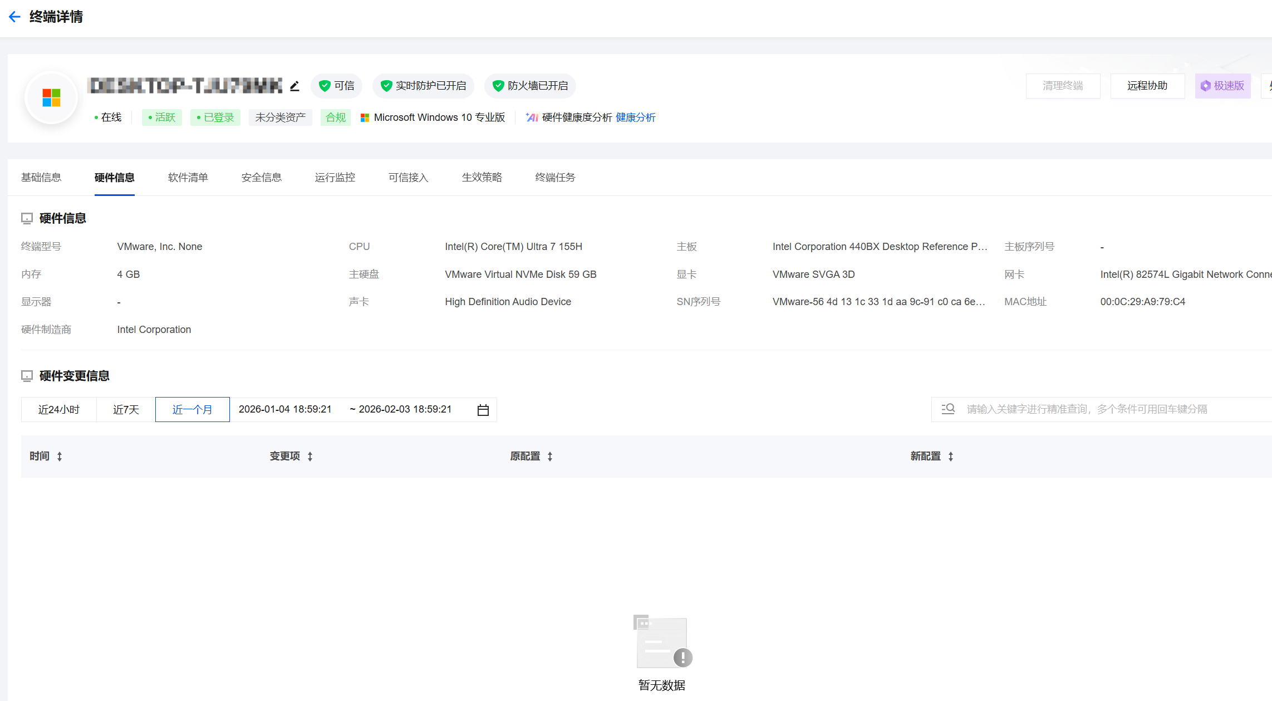This screenshot has height=701, width=1272.
Task: Select the 近7天 time range
Action: click(x=126, y=410)
